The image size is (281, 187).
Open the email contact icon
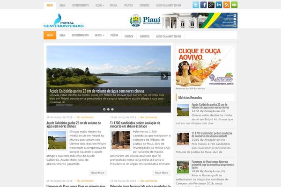[234, 5]
